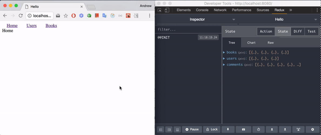Viewport: 321px width, 135px height.
Task: Click the mail checkmark icon in address bar
Action: coord(58,16)
